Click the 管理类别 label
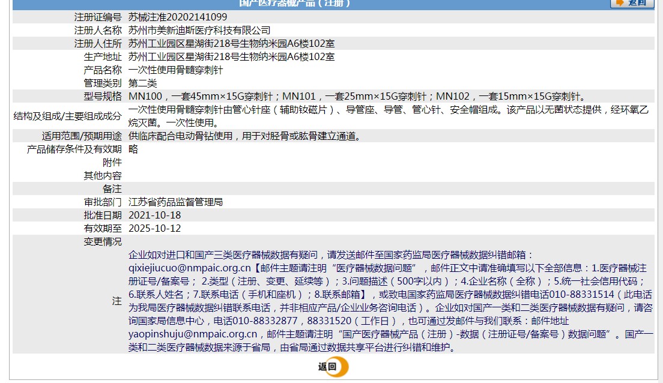 pos(102,83)
